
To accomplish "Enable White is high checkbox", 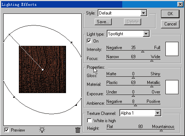I will pyautogui.click(x=89, y=120).
